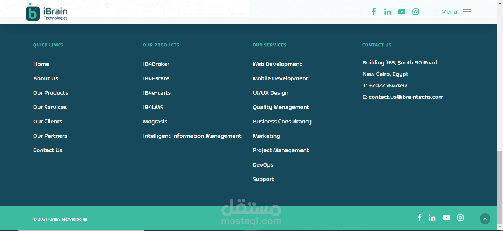Viewport: 503px width, 231px height.
Task: Open Facebook icon in the header
Action: pos(374,11)
